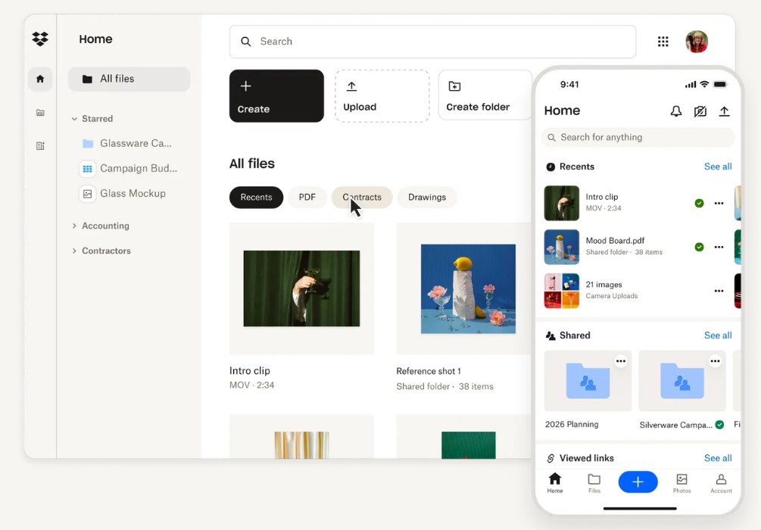761x530 pixels.
Task: Click the search magnifier icon in desktop search
Action: point(246,42)
